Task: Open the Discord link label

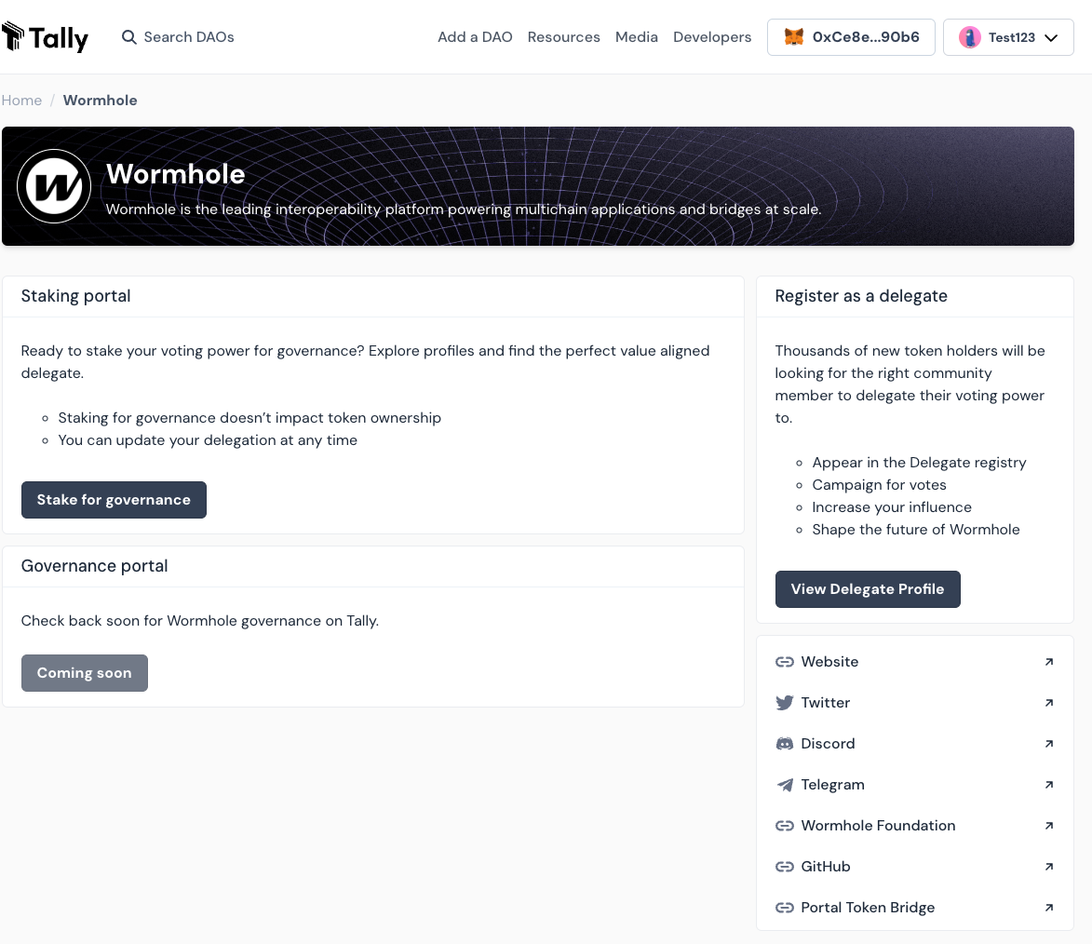Action: pyautogui.click(x=828, y=743)
